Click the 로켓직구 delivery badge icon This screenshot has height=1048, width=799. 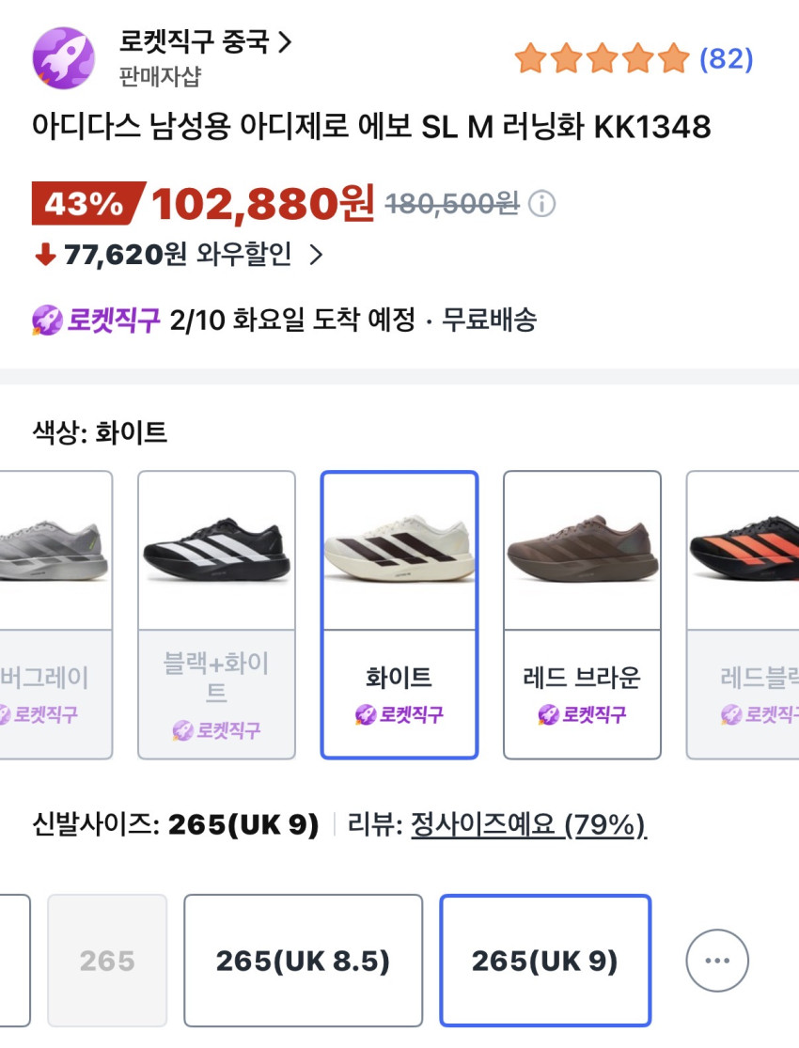pos(46,321)
